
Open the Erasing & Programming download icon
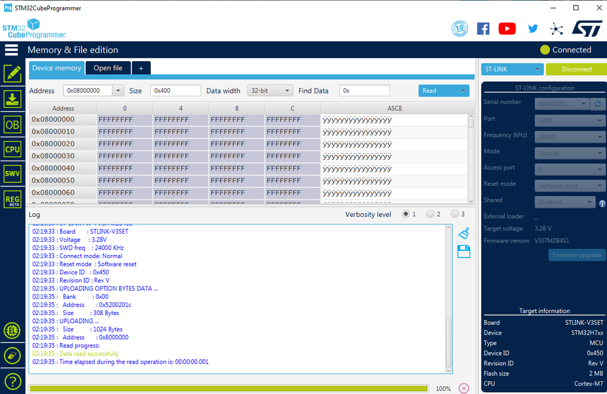12,100
